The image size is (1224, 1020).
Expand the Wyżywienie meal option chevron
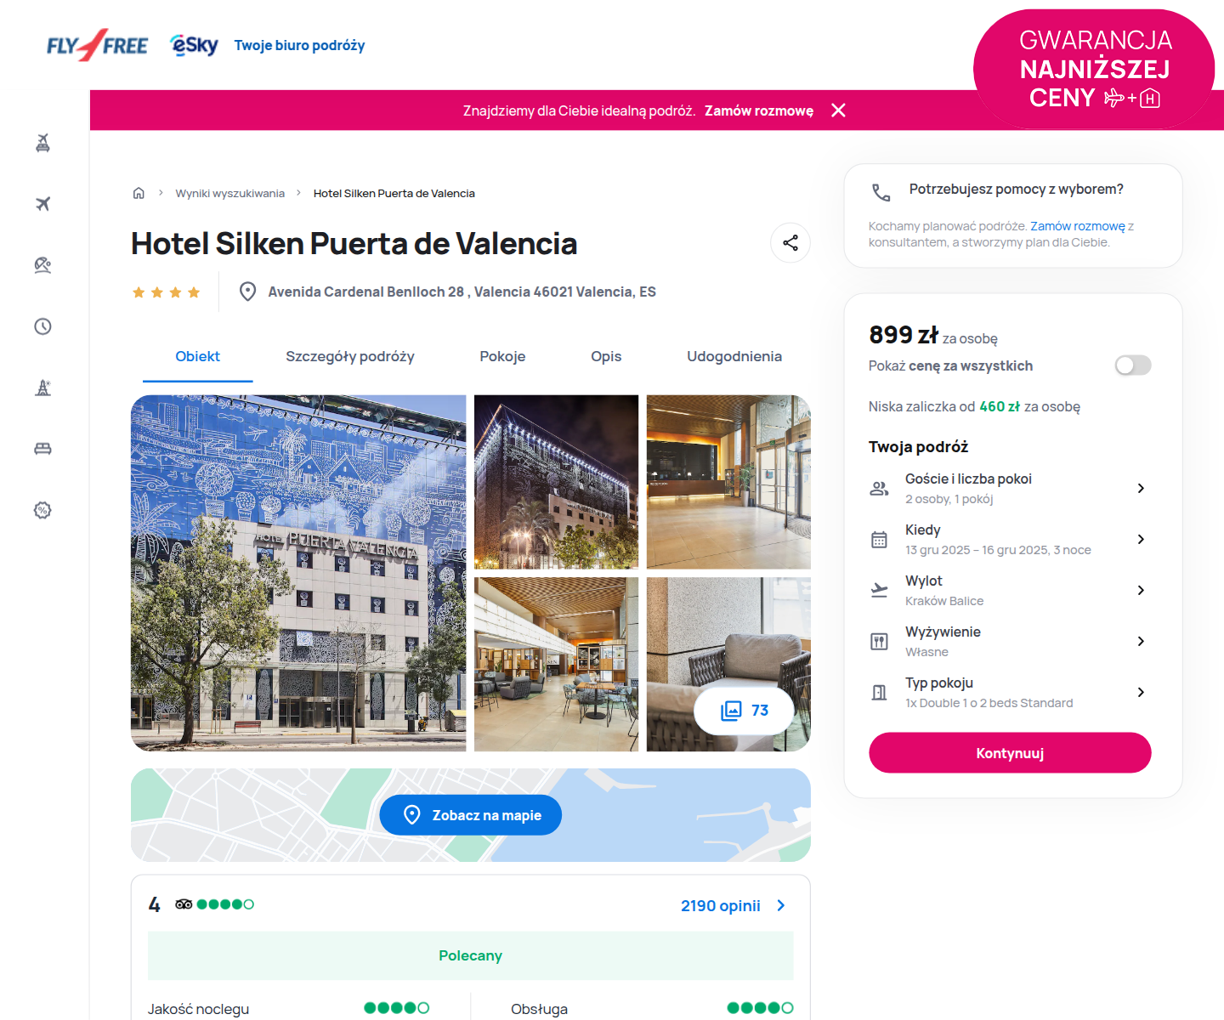pyautogui.click(x=1141, y=641)
